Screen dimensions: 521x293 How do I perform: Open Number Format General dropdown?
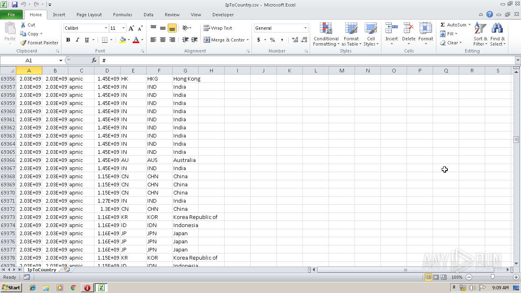click(x=305, y=28)
